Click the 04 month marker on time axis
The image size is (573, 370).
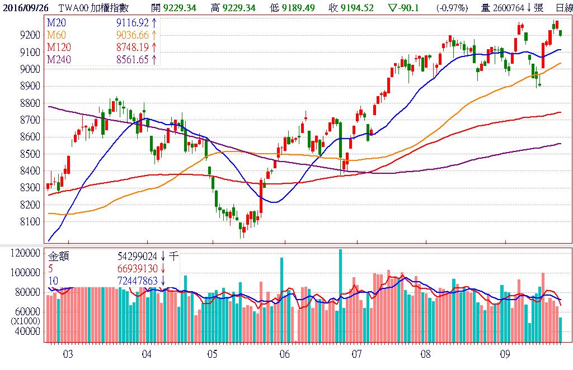coord(147,354)
